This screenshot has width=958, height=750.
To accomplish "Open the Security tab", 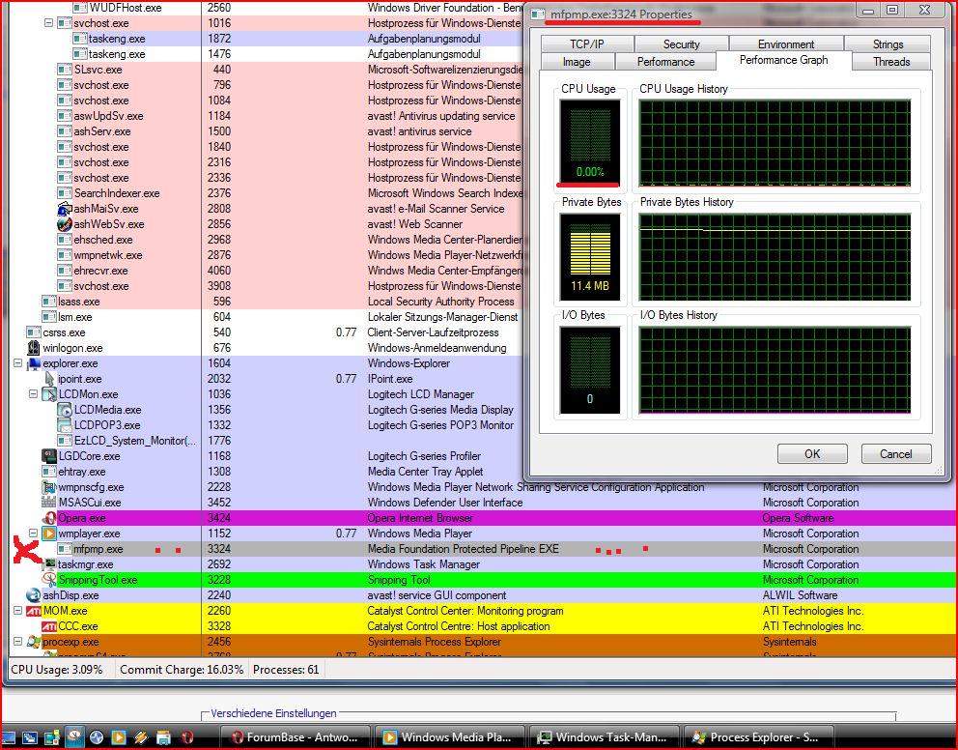I will tap(681, 44).
